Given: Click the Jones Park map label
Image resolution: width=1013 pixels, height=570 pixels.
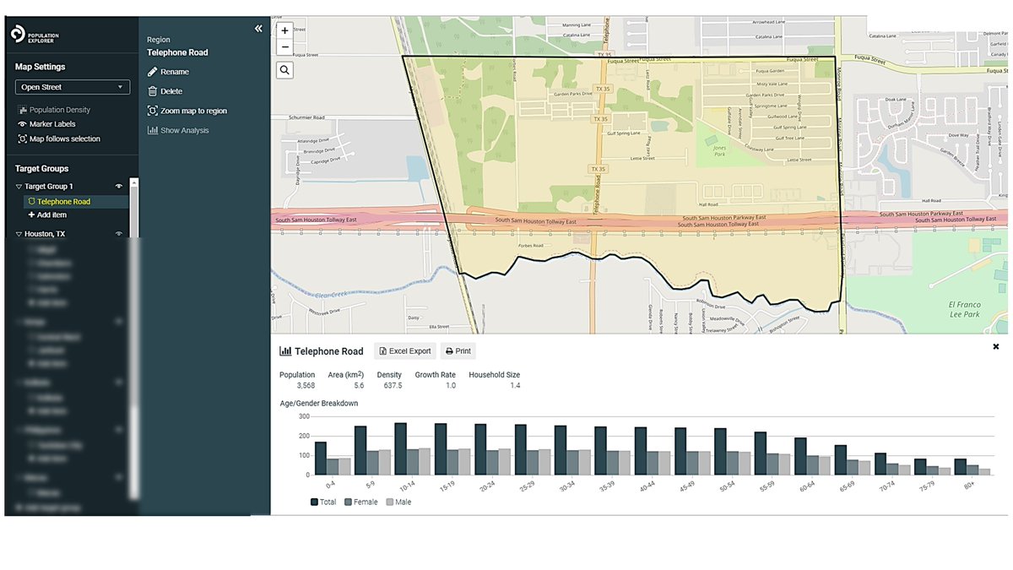Looking at the screenshot, I should point(720,151).
